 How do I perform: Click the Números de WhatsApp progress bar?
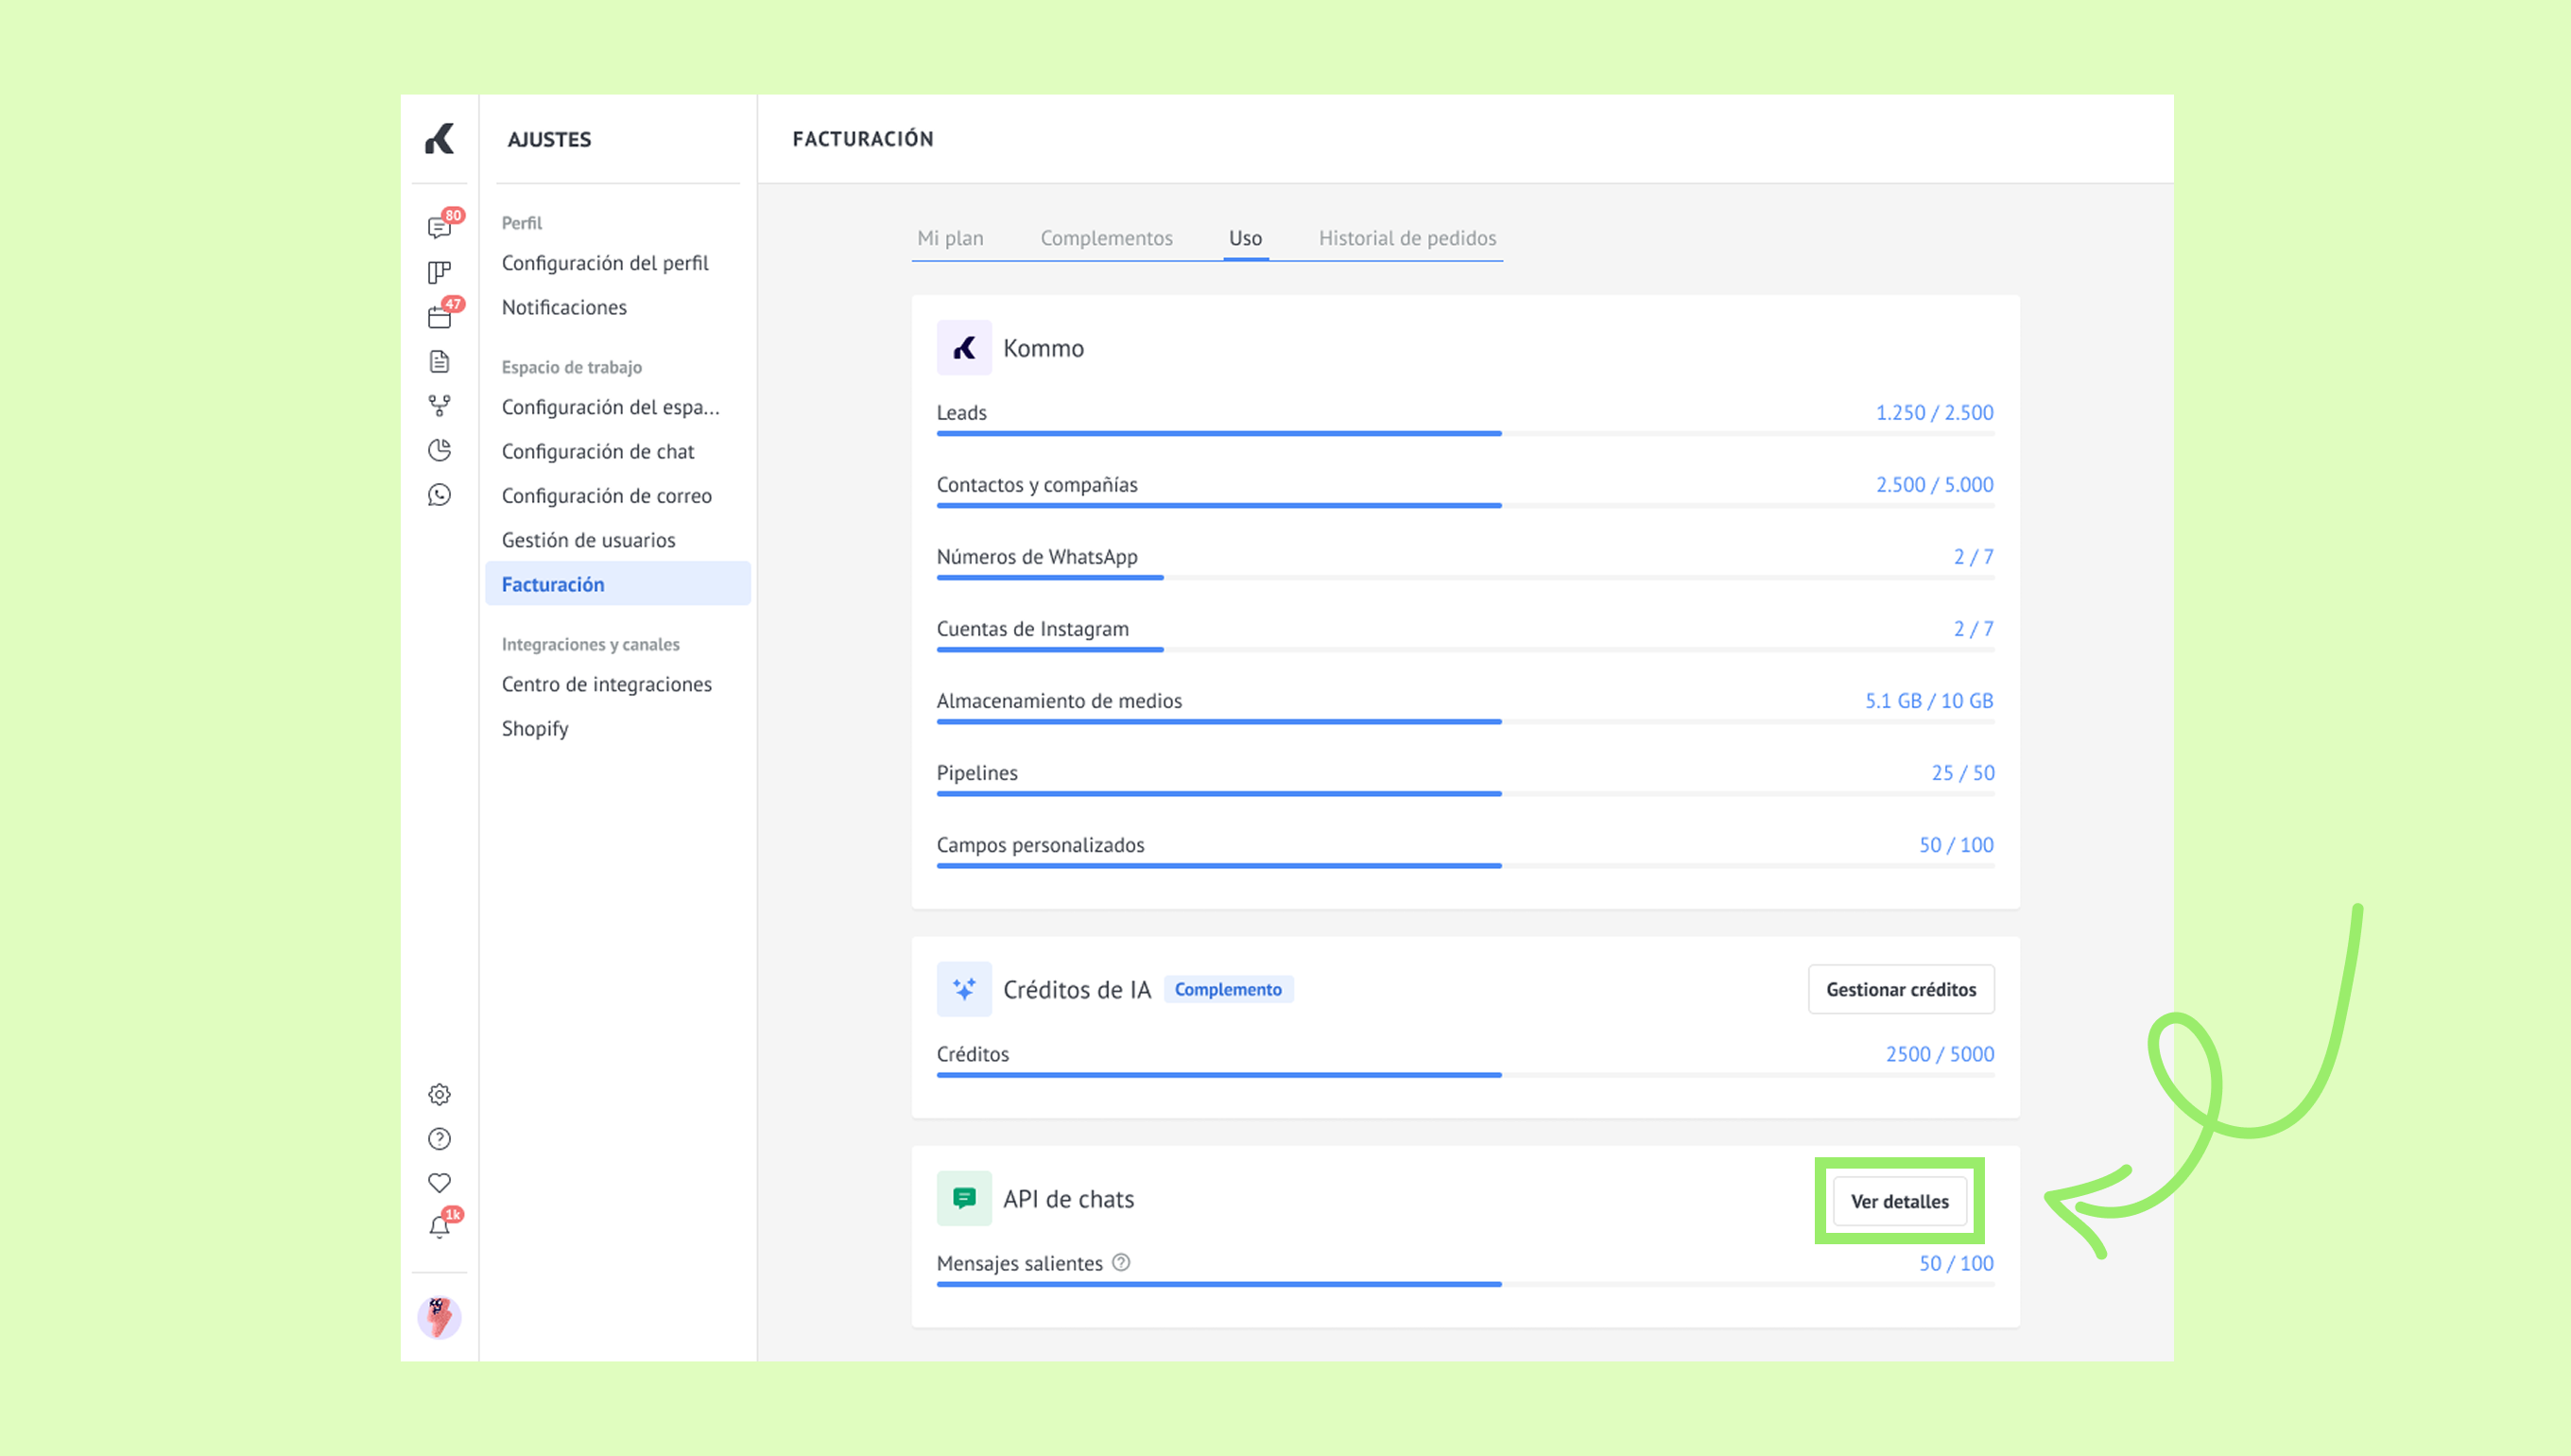[x=1464, y=577]
